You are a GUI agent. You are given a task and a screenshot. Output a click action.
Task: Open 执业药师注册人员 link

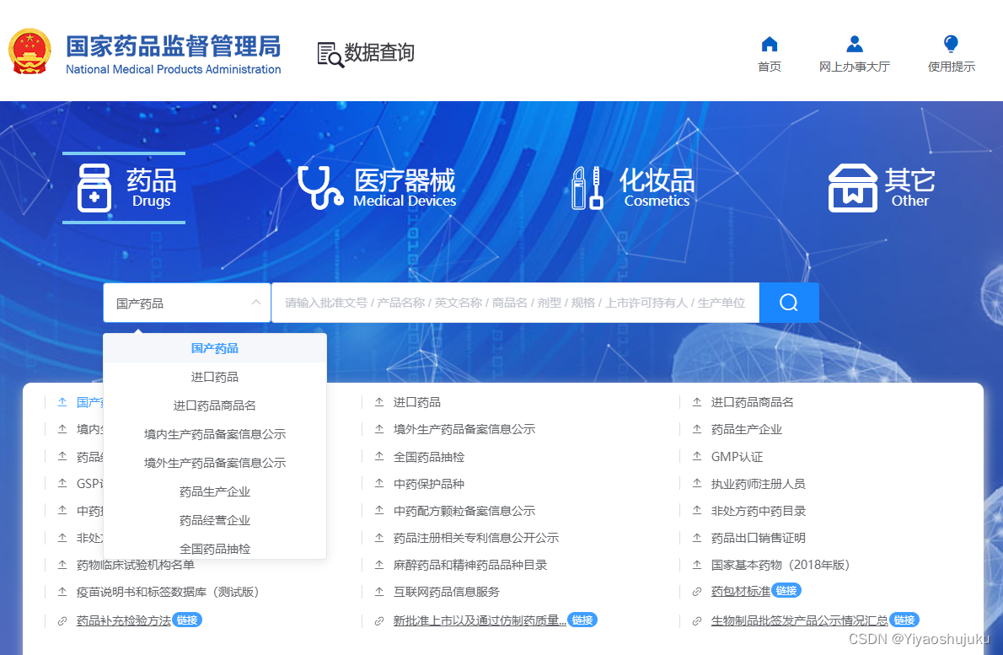click(758, 484)
